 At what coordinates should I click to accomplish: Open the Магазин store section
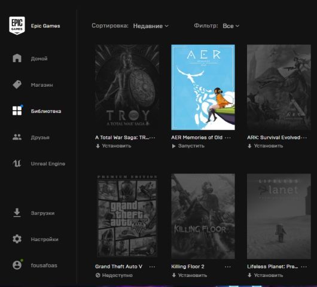(x=42, y=85)
